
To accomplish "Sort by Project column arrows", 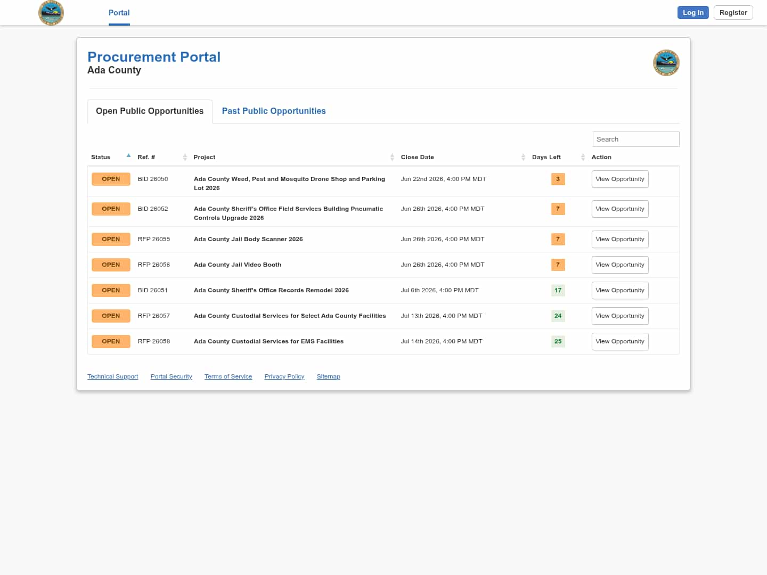I will [x=392, y=157].
